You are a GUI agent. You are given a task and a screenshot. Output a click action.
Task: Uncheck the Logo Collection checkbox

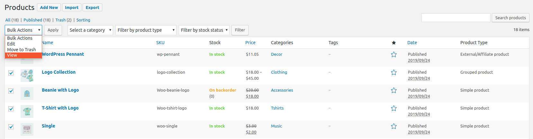point(11,73)
